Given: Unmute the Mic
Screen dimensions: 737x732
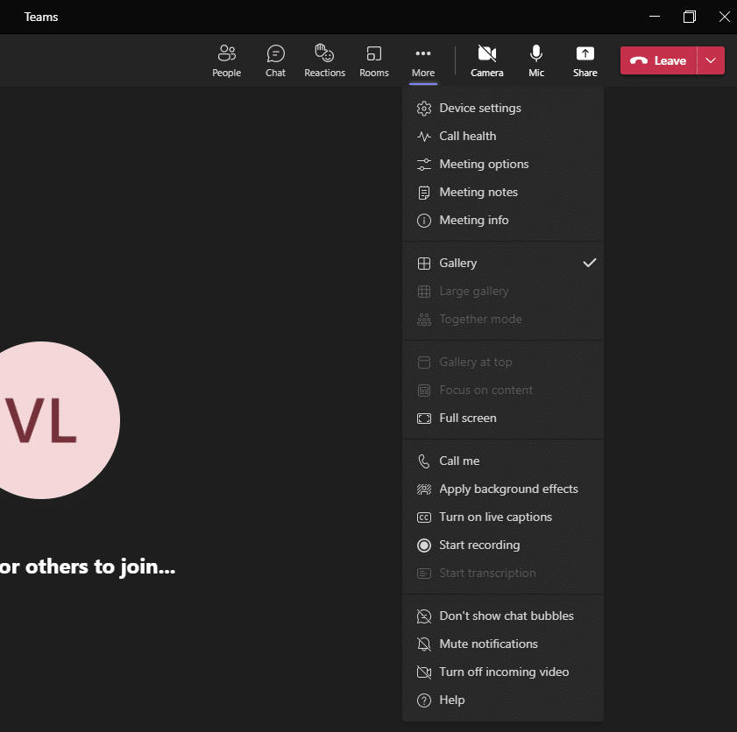Looking at the screenshot, I should click(535, 60).
